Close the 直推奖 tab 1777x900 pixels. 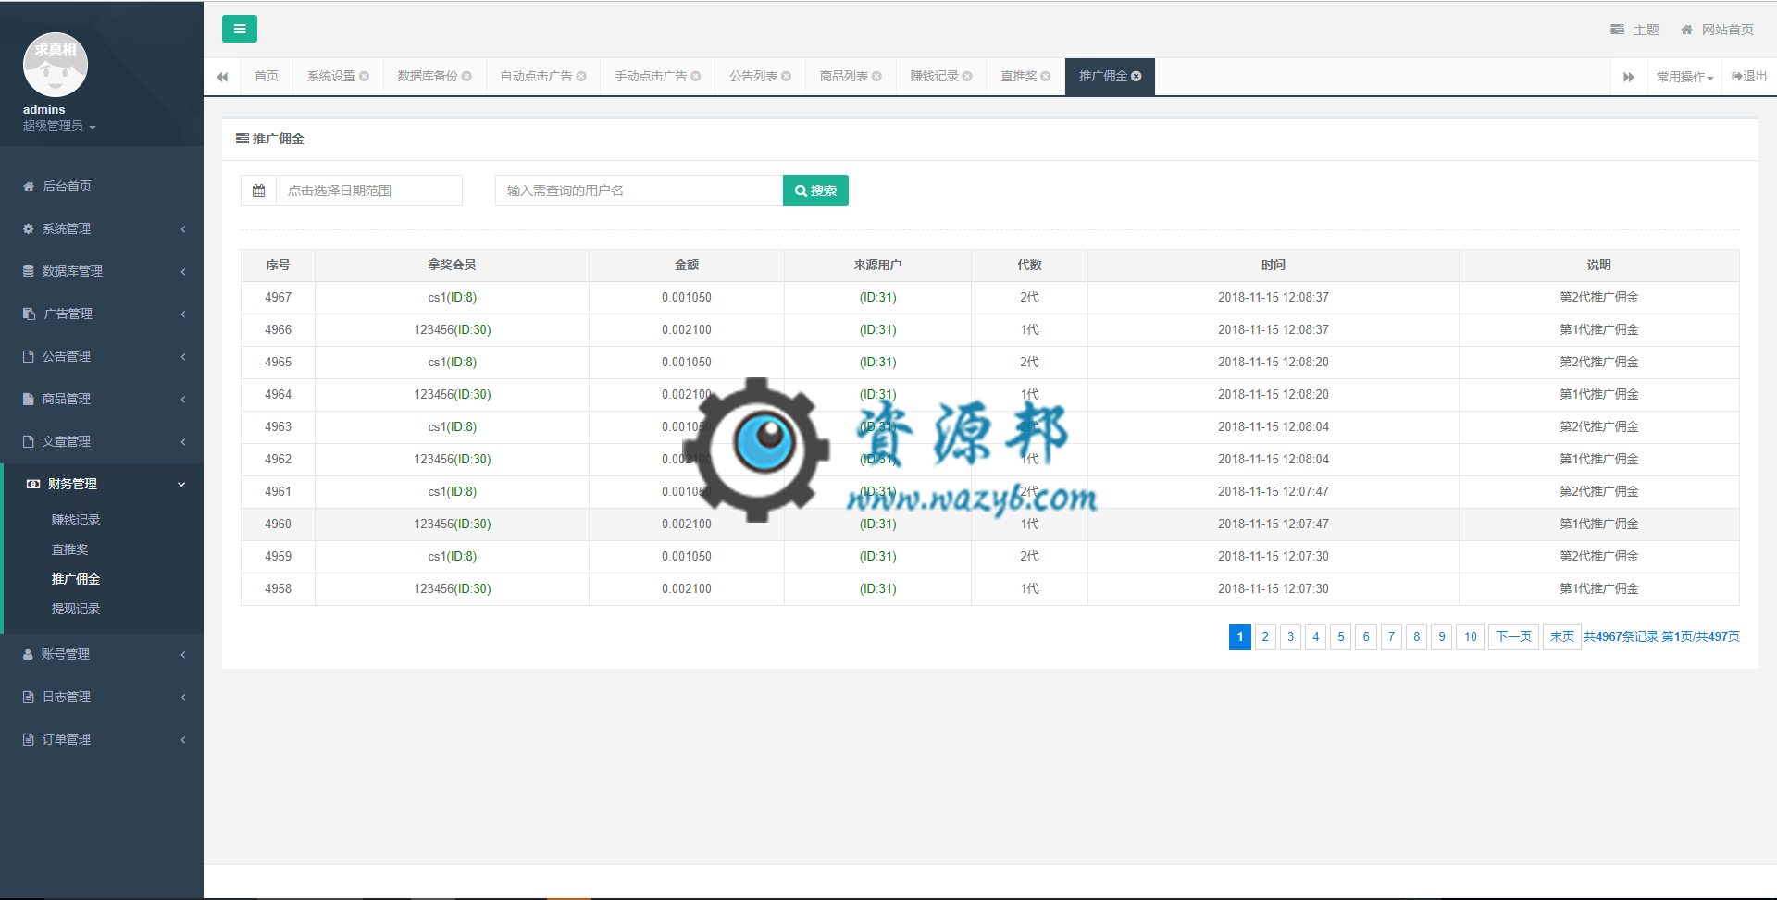(1046, 76)
